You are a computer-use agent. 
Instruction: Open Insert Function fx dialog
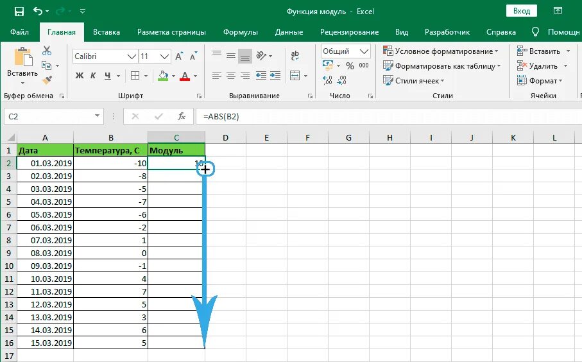(x=182, y=116)
